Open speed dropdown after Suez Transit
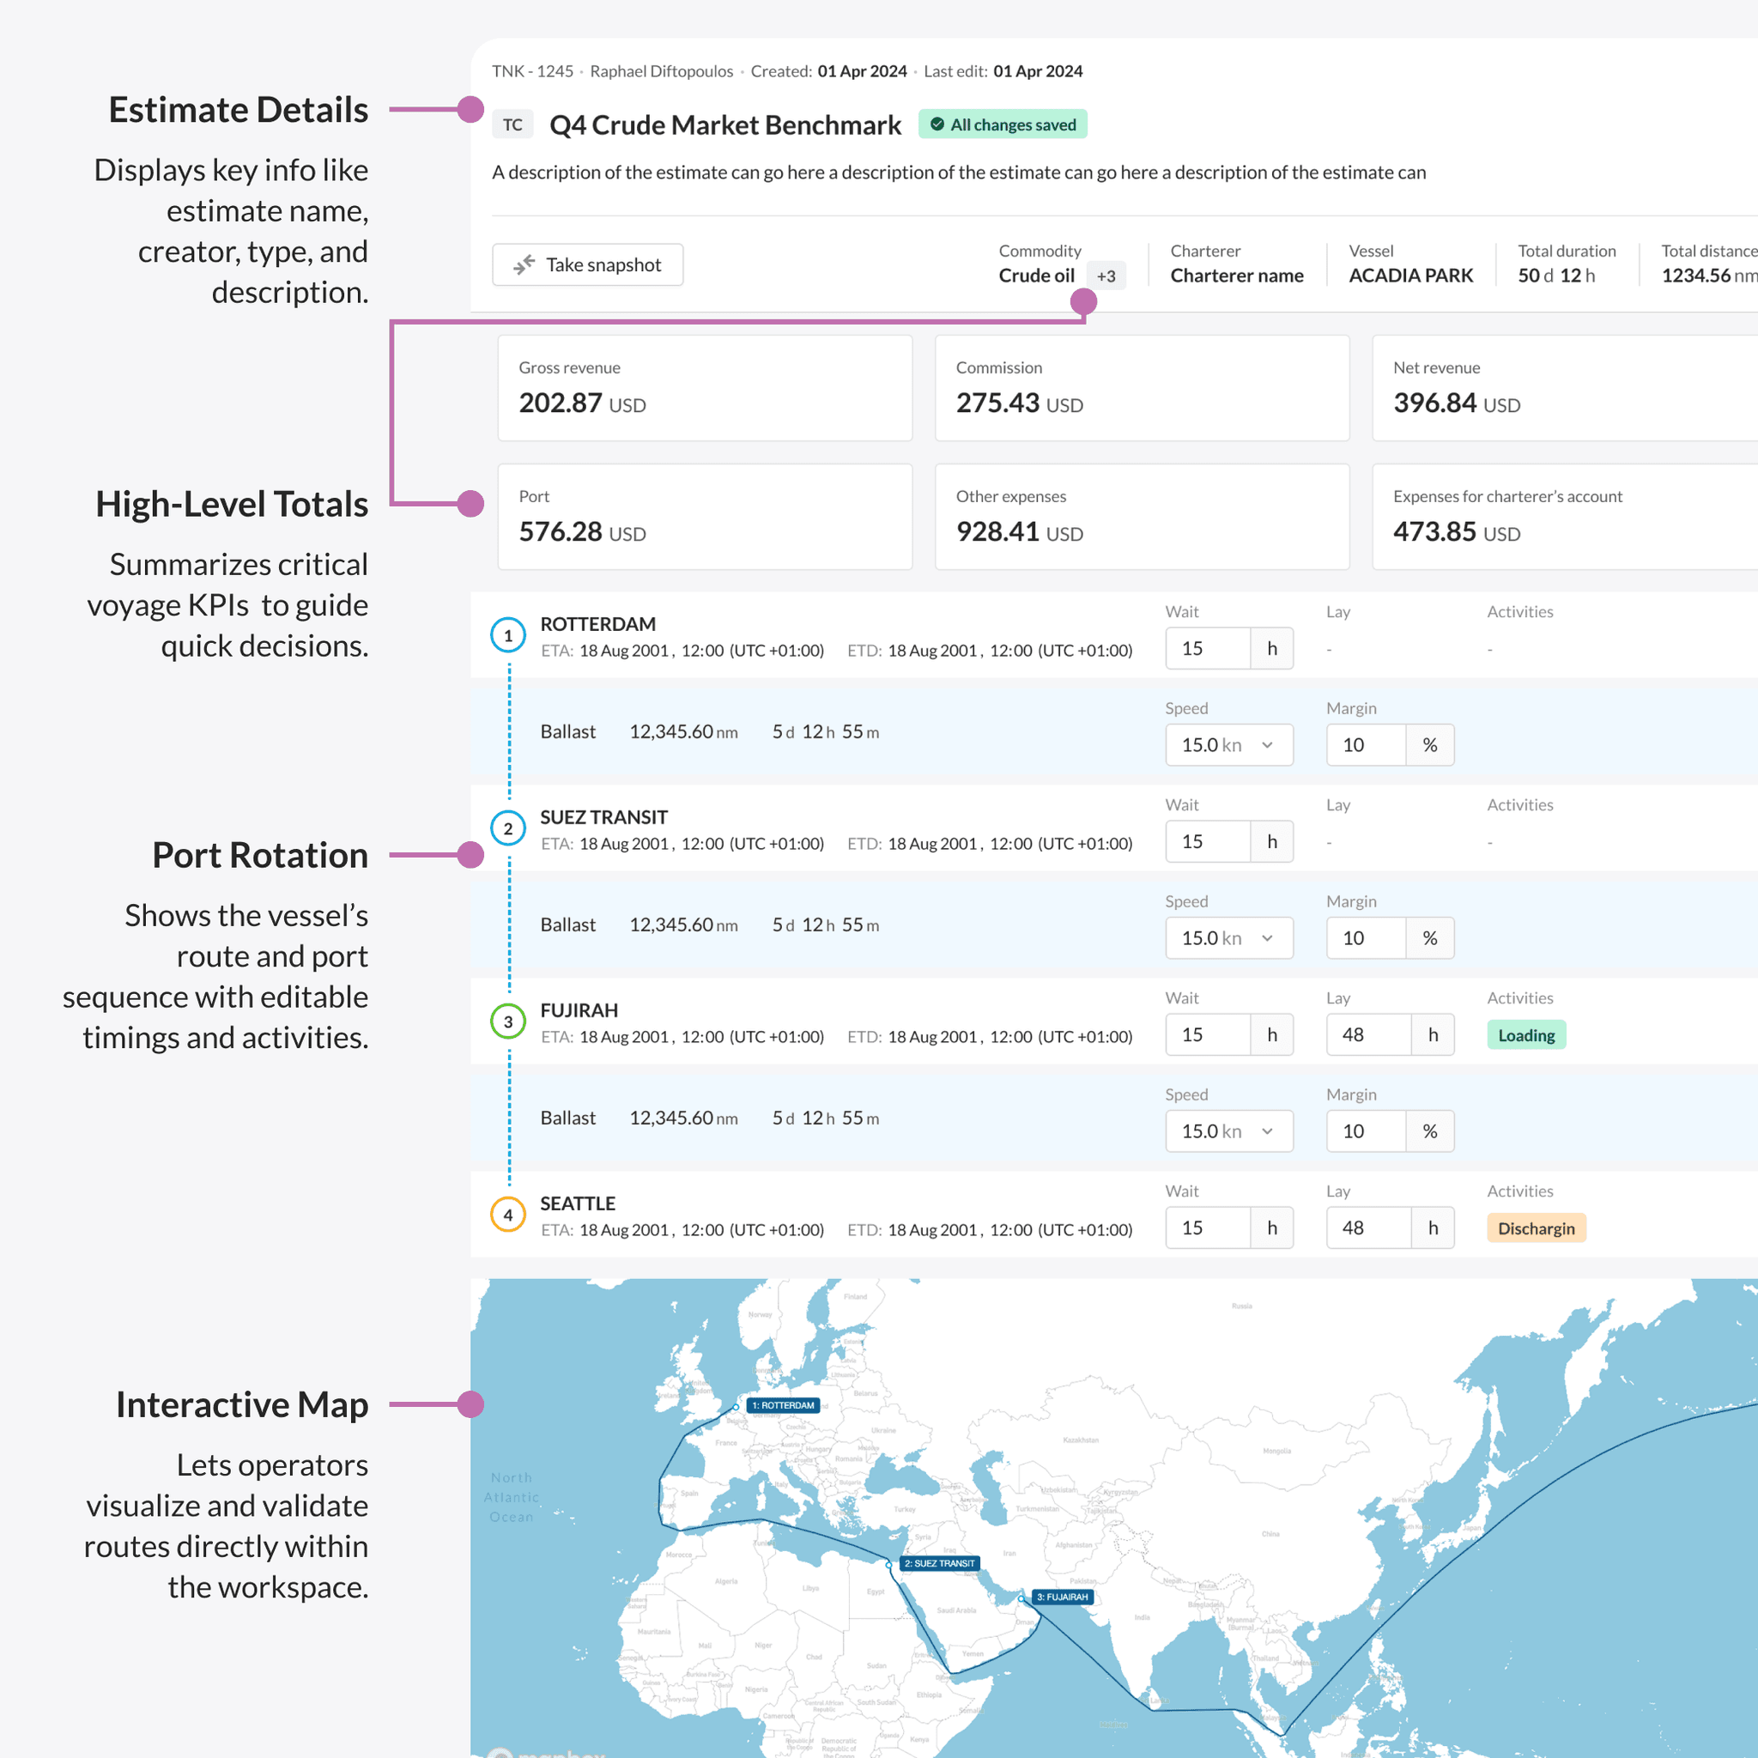Image resolution: width=1758 pixels, height=1758 pixels. point(1228,938)
